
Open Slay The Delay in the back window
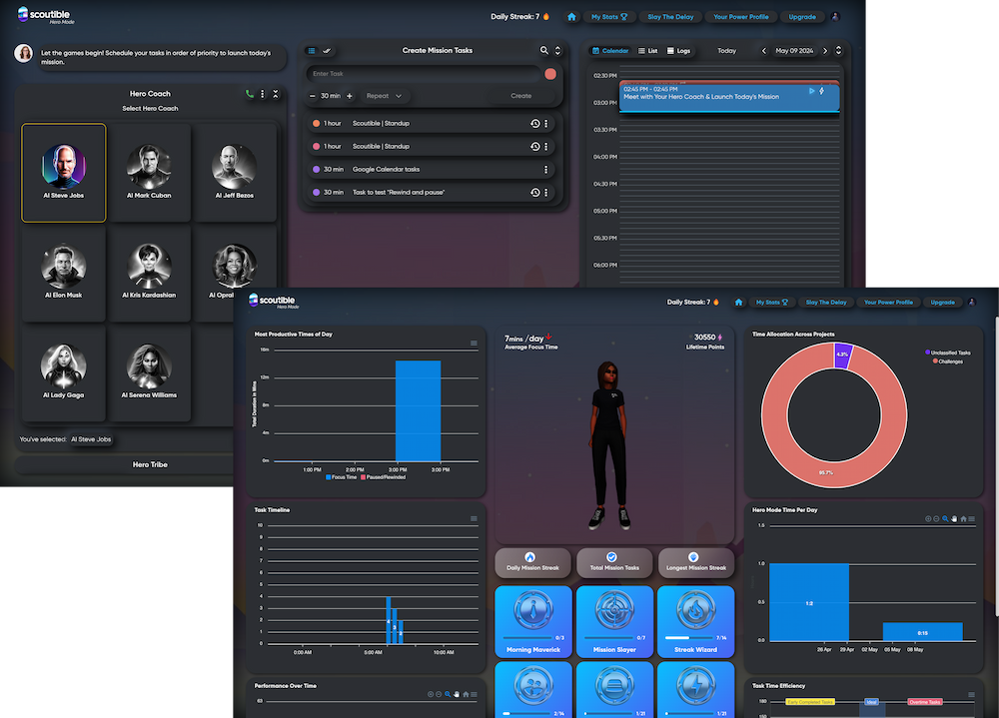point(670,17)
